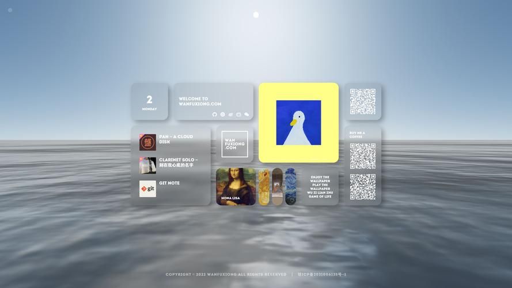Click the white duck painting on yellow card
This screenshot has width=512, height=288.
[298, 123]
